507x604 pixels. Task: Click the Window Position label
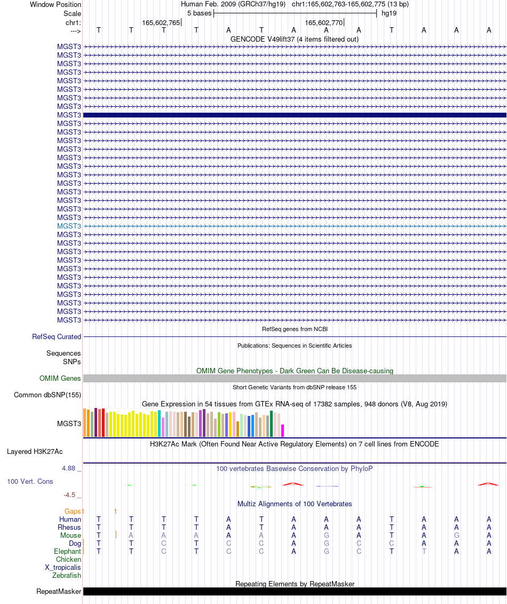point(56,5)
